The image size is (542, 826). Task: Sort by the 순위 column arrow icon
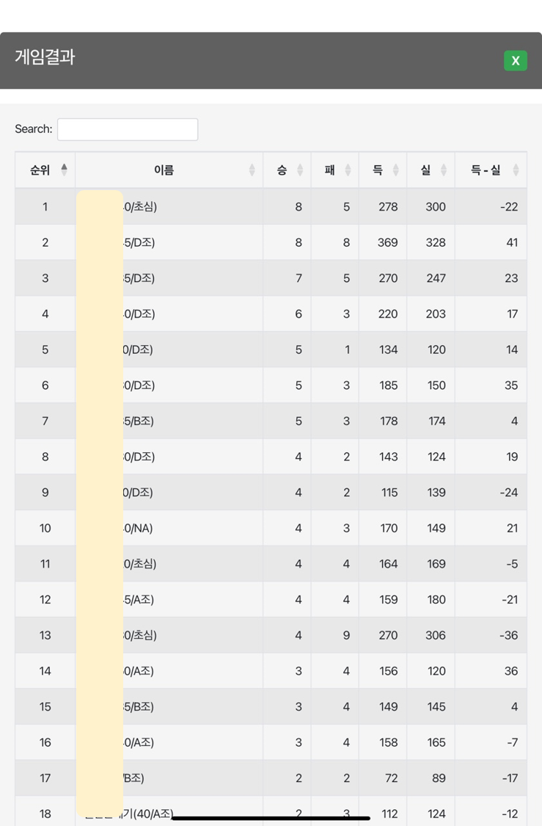65,170
